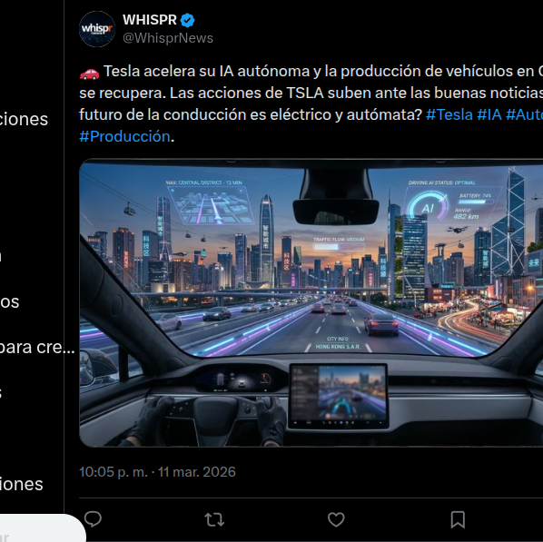Click the 10:05 p. m. timestamp
Screen dimensions: 543x542
tap(114, 472)
